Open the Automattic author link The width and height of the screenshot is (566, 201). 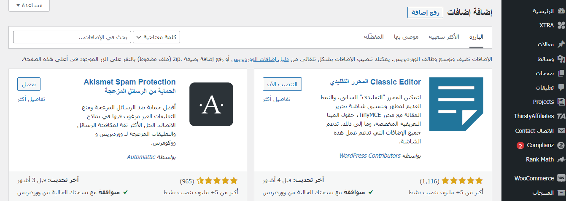pos(141,157)
